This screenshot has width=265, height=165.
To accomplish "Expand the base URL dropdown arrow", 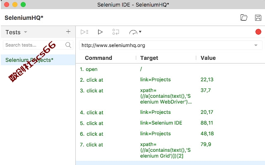I will [x=256, y=45].
